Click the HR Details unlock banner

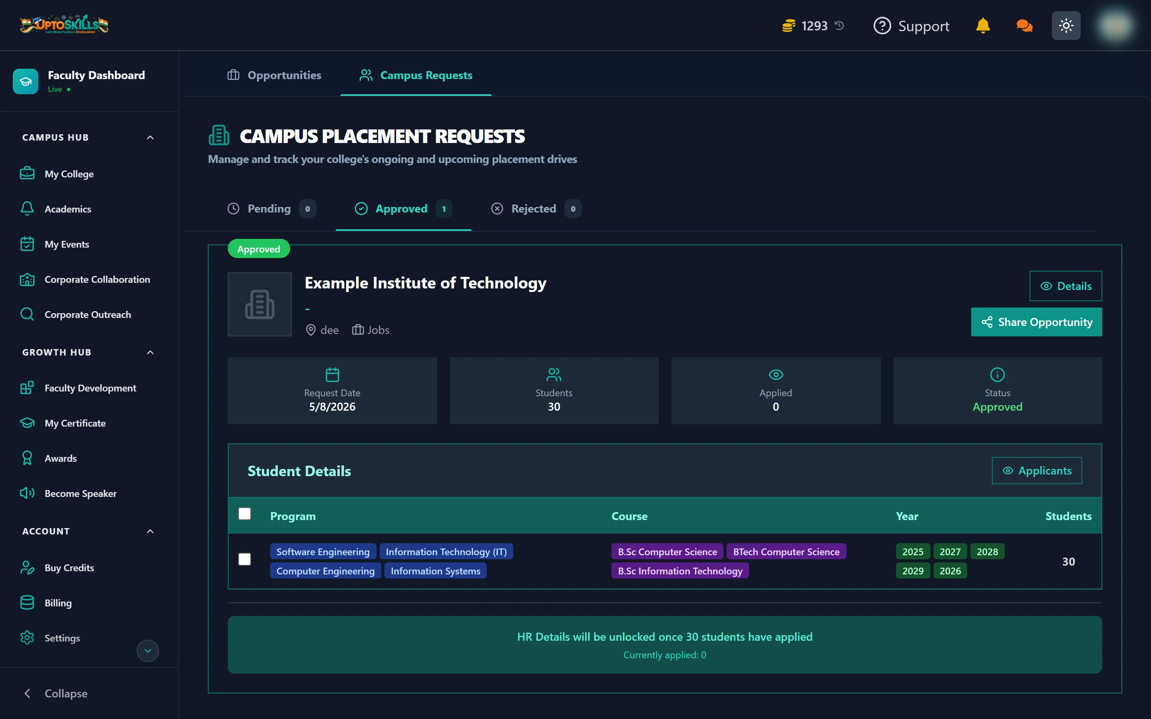[x=665, y=644]
